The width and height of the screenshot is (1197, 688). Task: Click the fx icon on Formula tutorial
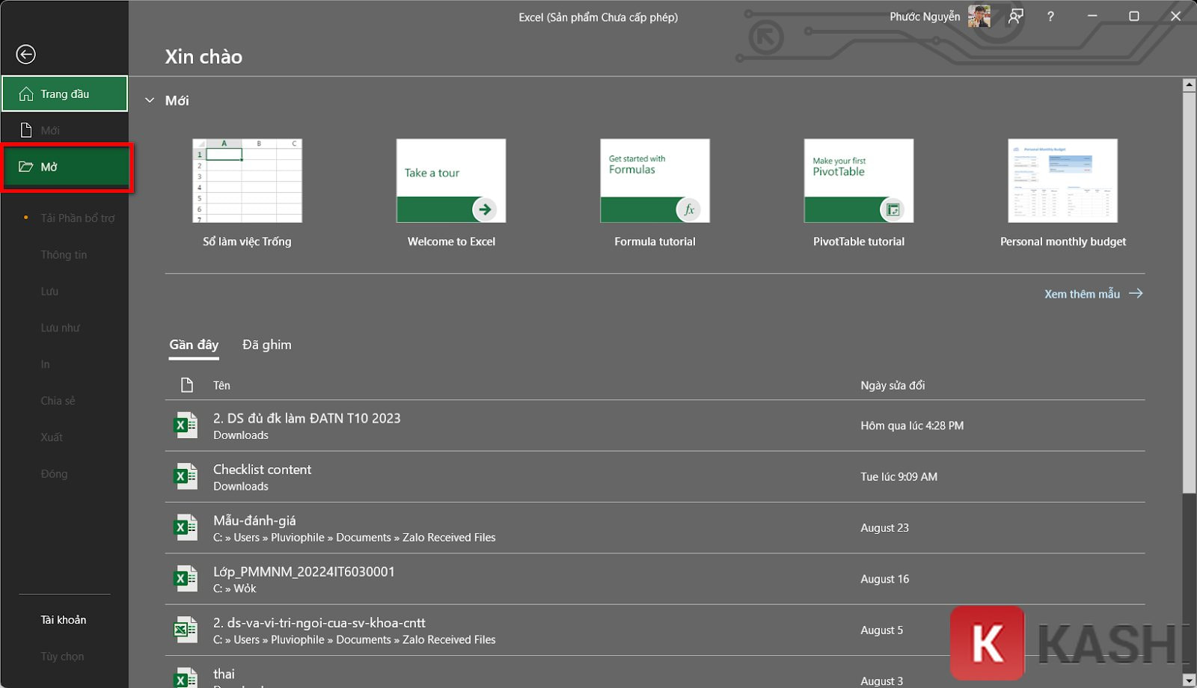(688, 209)
